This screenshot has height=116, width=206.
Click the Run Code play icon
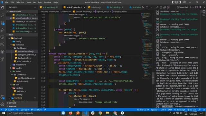pyautogui.click(x=143, y=7)
